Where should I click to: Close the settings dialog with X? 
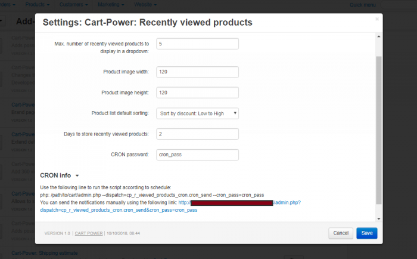click(x=377, y=19)
